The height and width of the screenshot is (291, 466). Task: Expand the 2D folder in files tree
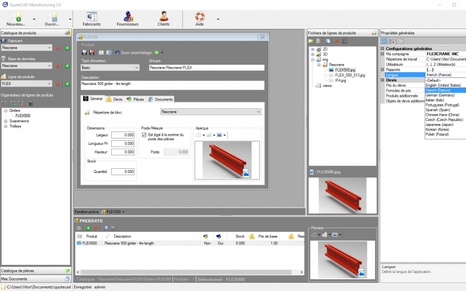pos(312,49)
